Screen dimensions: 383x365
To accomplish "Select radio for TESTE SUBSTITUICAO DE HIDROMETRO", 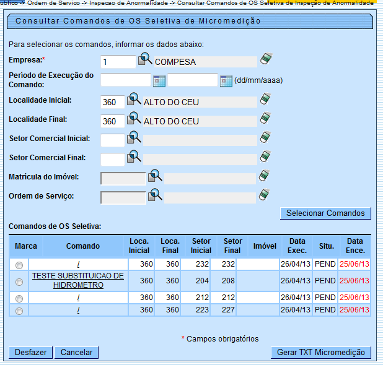I will pyautogui.click(x=19, y=281).
